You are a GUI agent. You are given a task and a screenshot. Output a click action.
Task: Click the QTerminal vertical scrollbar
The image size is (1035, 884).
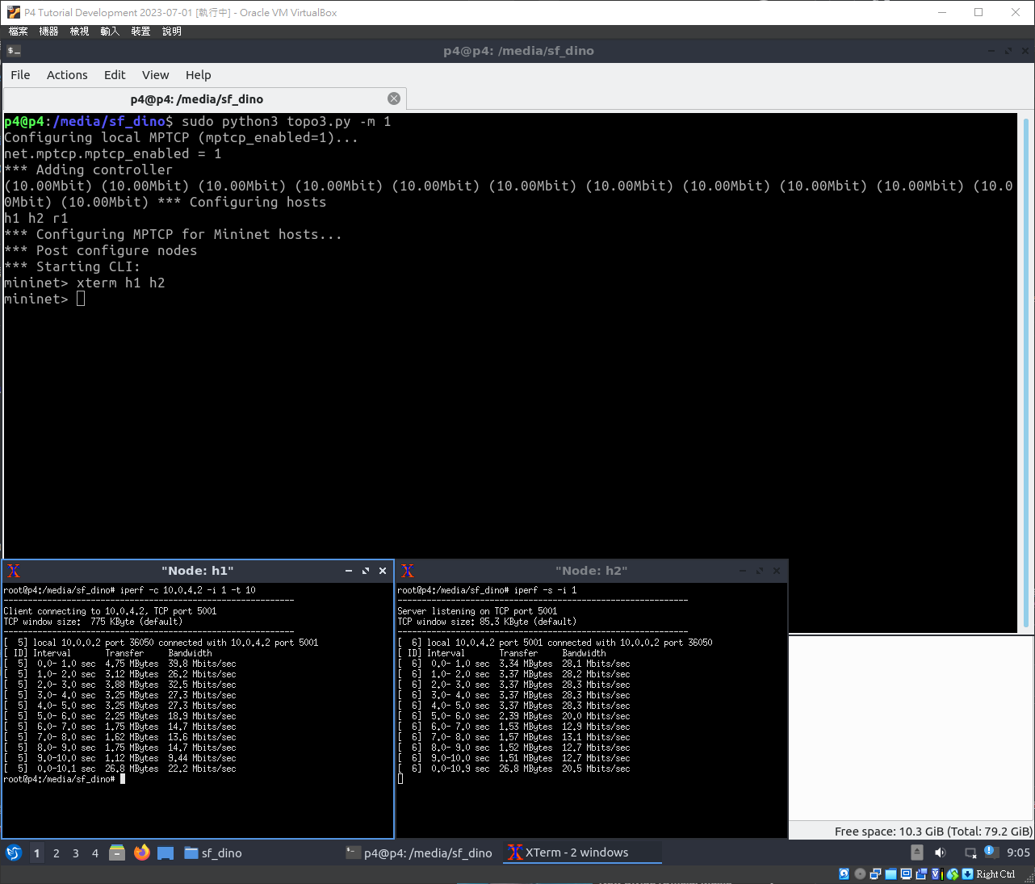pyautogui.click(x=1025, y=373)
